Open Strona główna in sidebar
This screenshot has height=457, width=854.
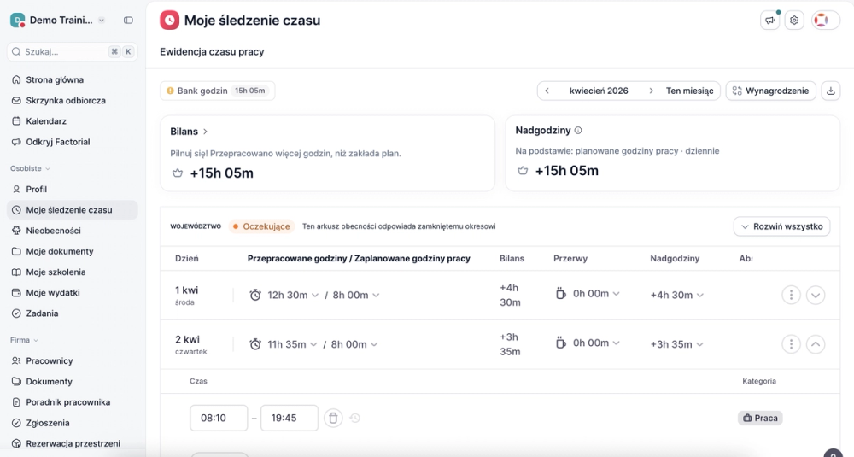tap(72, 79)
